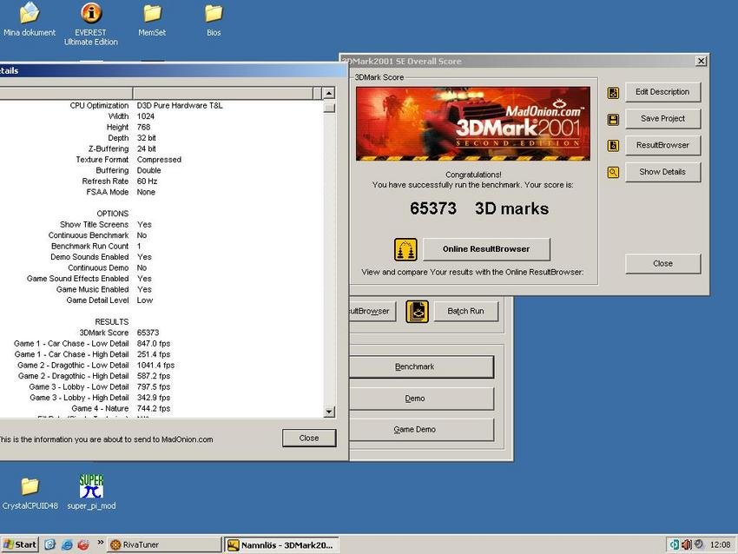This screenshot has height=554, width=738.
Task: Click the Edit Description icon
Action: (613, 93)
